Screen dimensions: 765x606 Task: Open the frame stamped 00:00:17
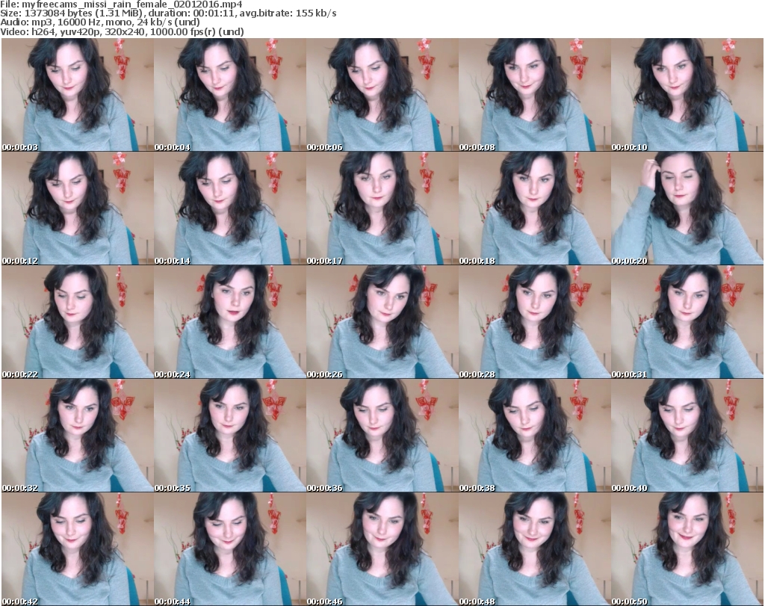point(382,208)
